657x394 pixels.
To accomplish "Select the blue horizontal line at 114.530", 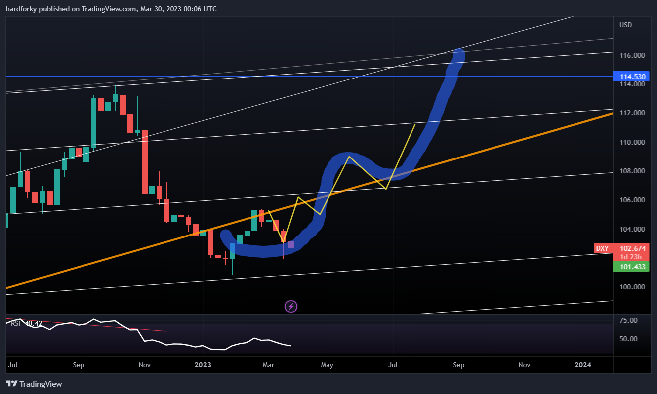I will point(309,76).
